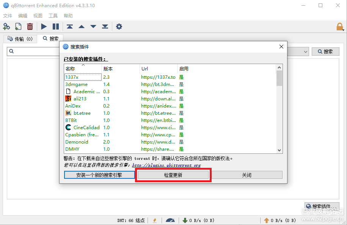Image resolution: width=347 pixels, height=225 pixels.
Task: Sort by the 版本 column header
Action: point(121,69)
